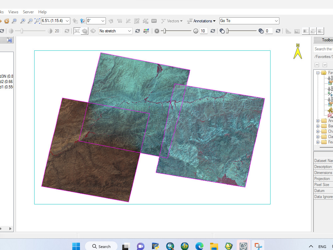The width and height of the screenshot is (333, 250).
Task: Open the Server menu
Action: point(28,12)
